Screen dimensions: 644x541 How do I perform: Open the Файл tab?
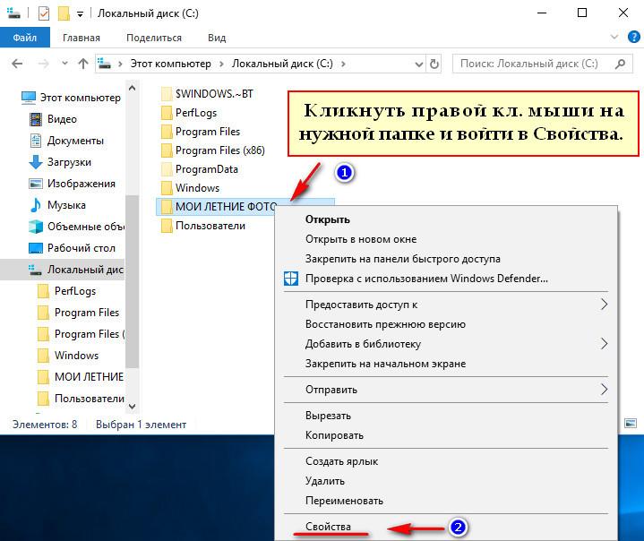pos(25,38)
